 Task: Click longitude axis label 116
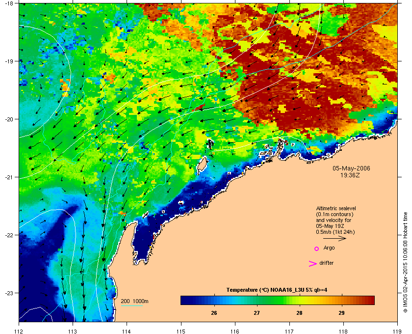click(x=235, y=332)
